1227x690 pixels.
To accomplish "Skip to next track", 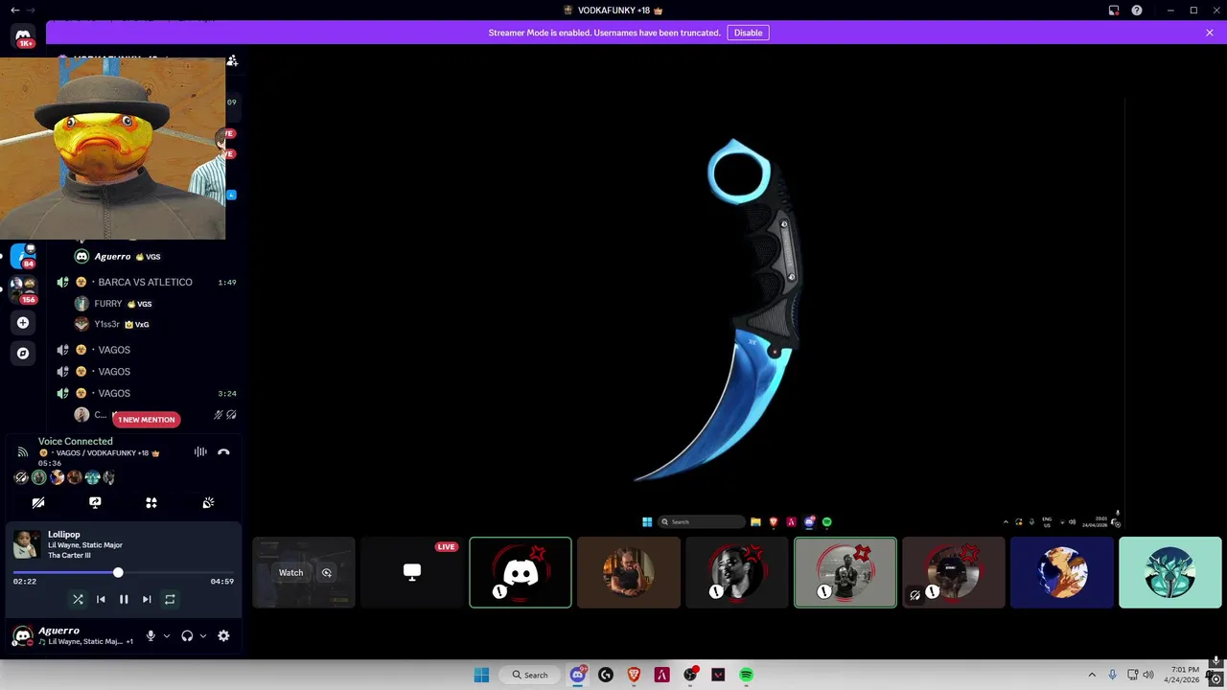I will point(147,599).
